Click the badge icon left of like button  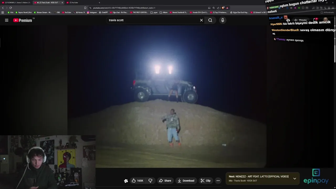(x=126, y=181)
